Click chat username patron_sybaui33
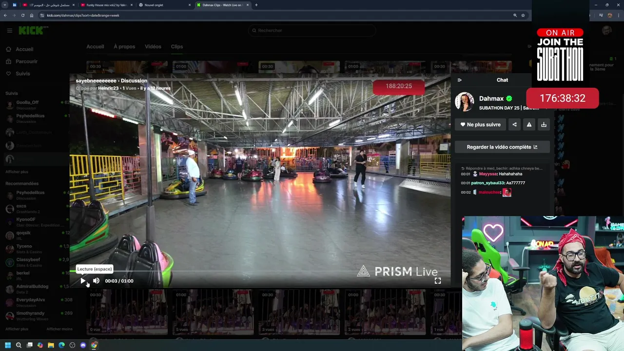 tap(487, 183)
